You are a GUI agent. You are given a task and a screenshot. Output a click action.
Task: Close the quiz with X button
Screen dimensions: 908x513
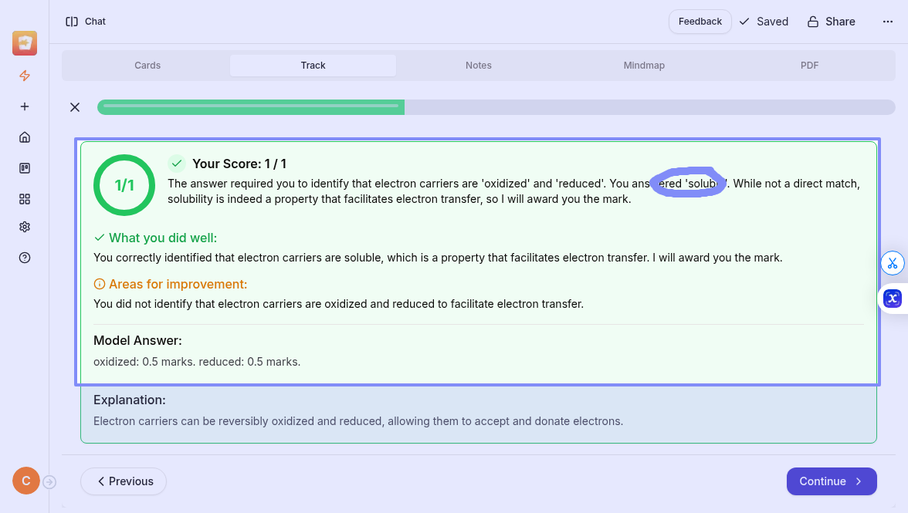coord(75,107)
